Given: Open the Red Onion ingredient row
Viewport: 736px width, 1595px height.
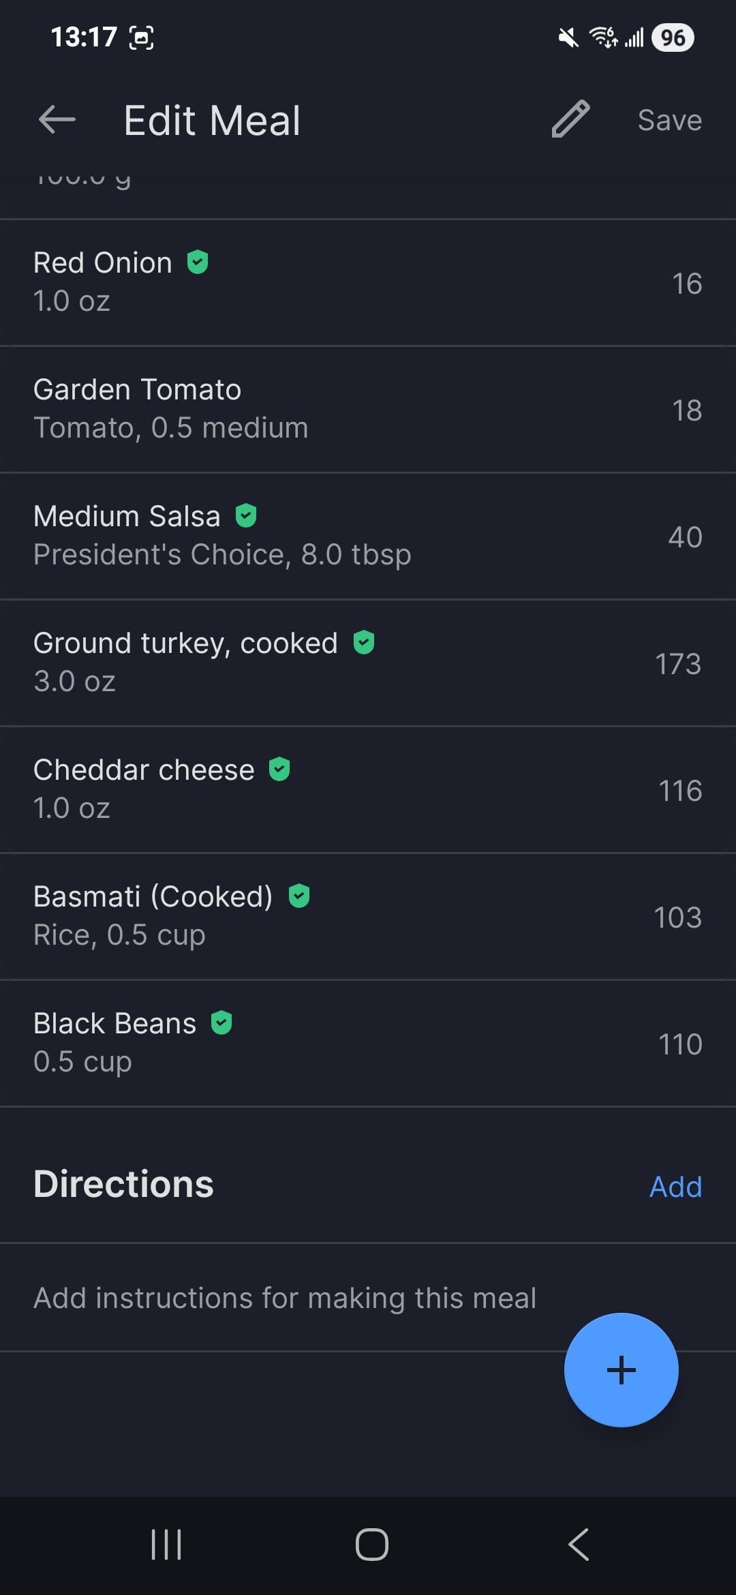Looking at the screenshot, I should [x=368, y=282].
